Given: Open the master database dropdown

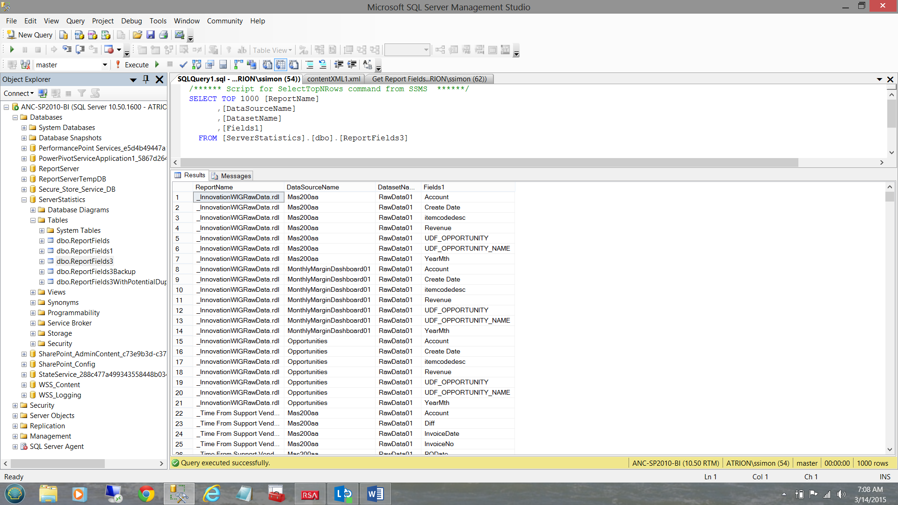Looking at the screenshot, I should (105, 65).
